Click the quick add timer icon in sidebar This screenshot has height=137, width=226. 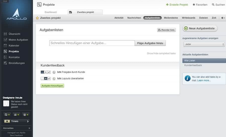coord(26,115)
